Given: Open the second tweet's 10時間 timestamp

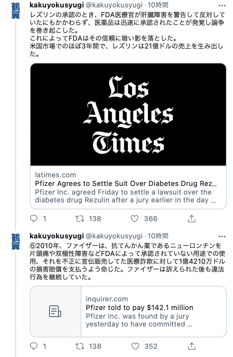Looking at the screenshot, I should pos(158,236).
